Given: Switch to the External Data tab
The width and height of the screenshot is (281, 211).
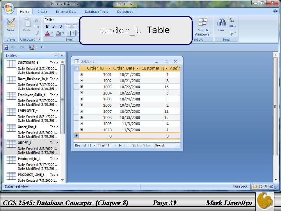Looking at the screenshot, I should [x=66, y=12].
